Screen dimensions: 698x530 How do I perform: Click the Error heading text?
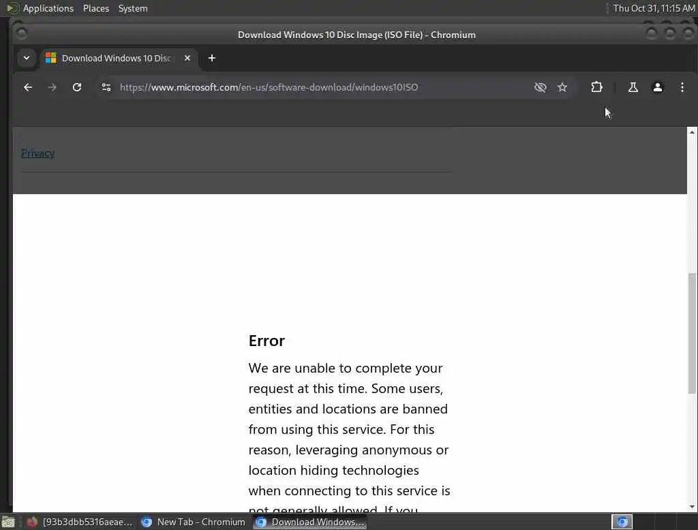click(x=267, y=341)
